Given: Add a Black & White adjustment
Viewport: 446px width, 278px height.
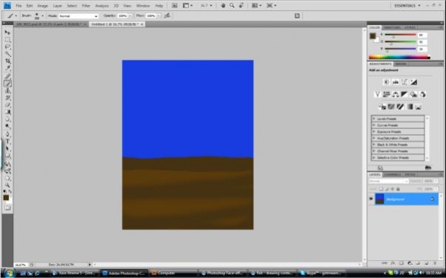Looking at the screenshot, I should [404, 94].
